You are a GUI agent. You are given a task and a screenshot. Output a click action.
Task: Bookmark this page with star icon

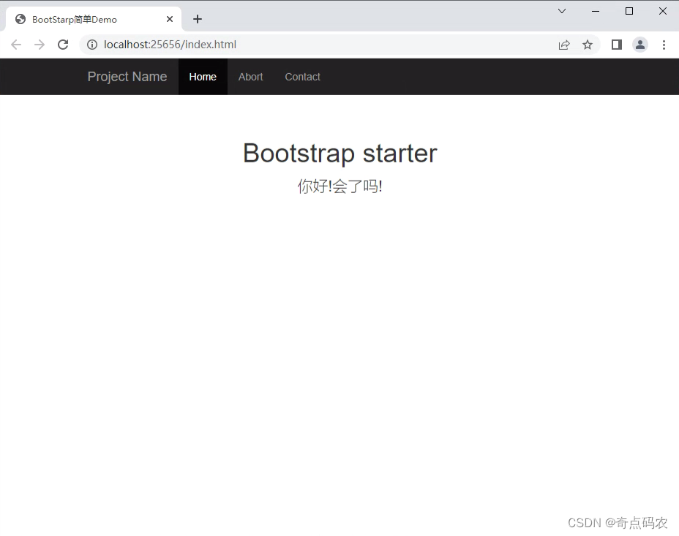[x=588, y=45]
